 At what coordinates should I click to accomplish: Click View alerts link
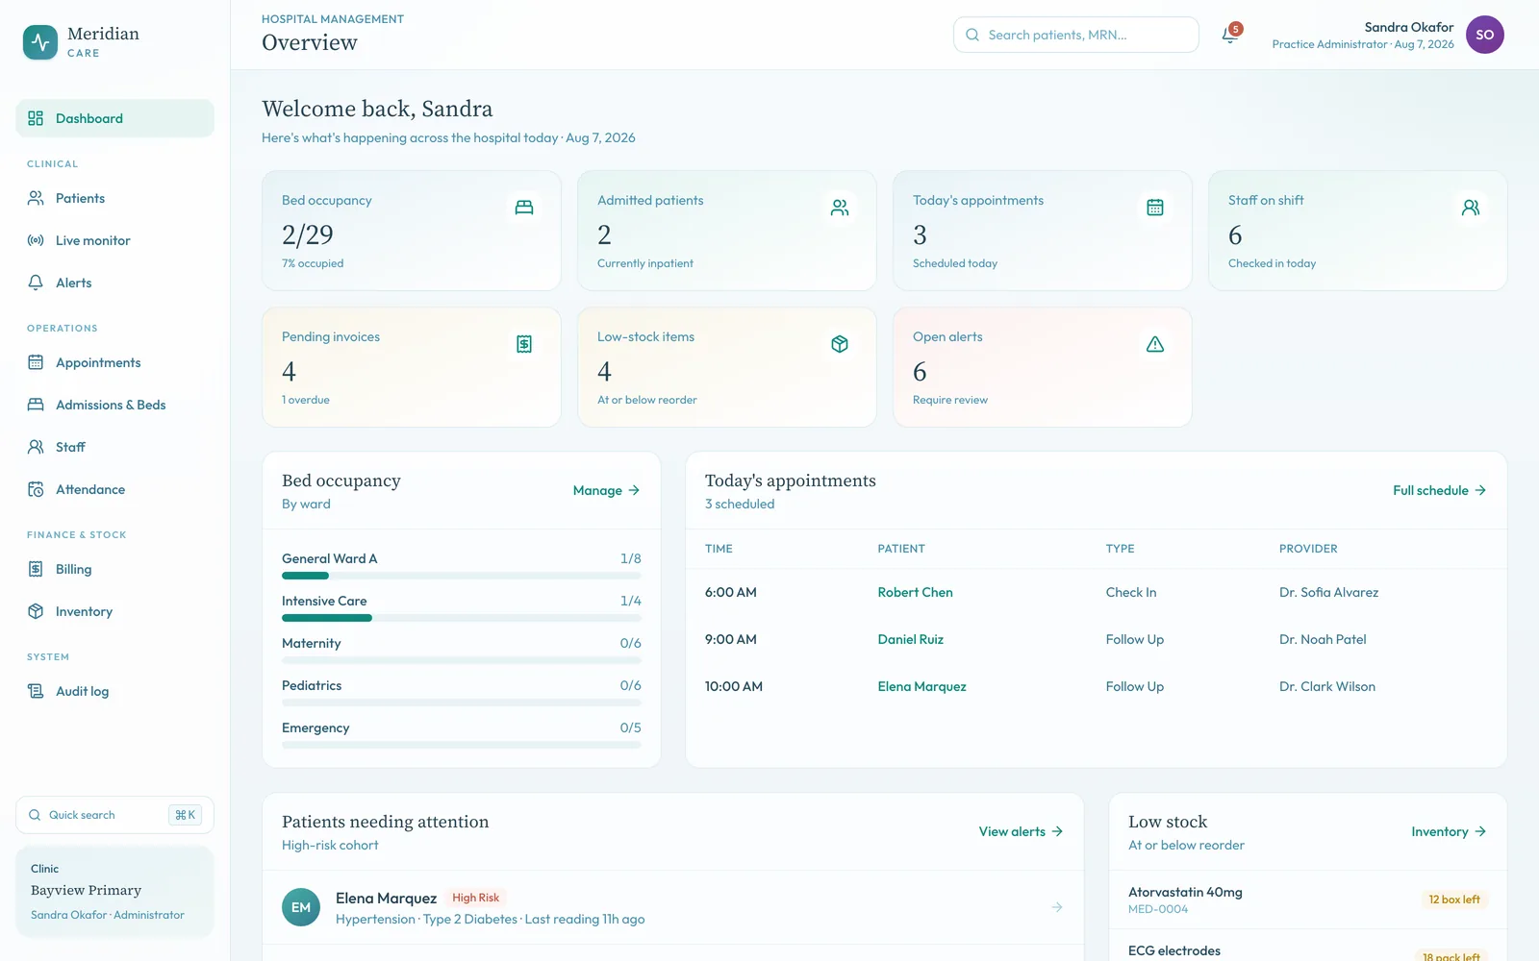[1022, 831]
